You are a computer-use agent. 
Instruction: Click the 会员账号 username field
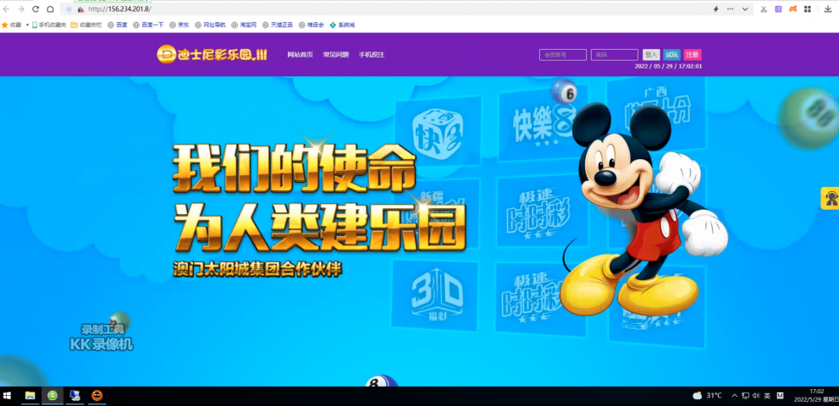pos(563,55)
